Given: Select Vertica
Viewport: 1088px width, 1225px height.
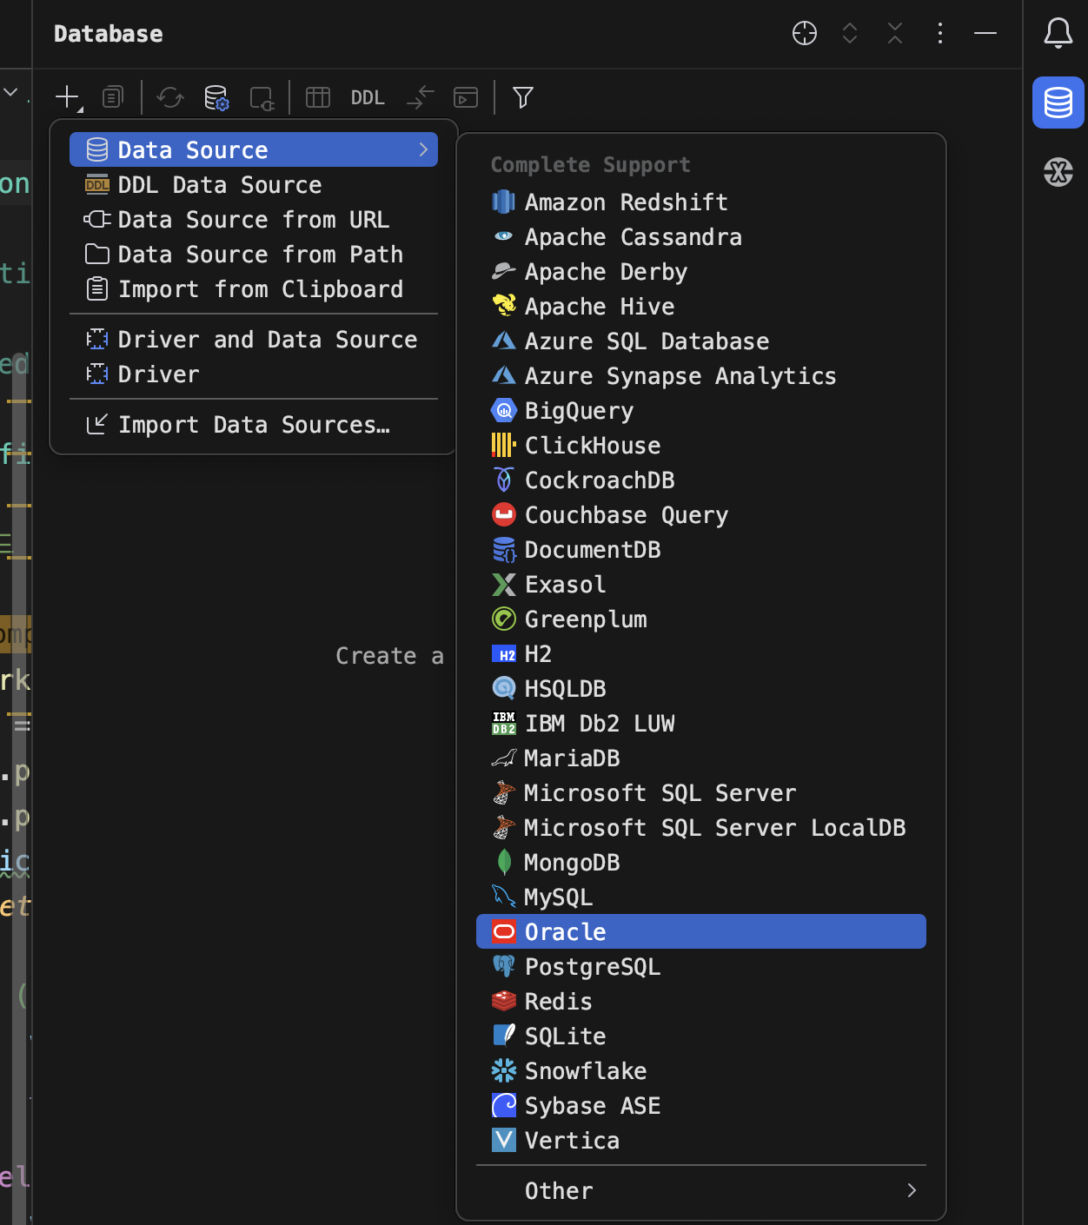Looking at the screenshot, I should (701, 1140).
